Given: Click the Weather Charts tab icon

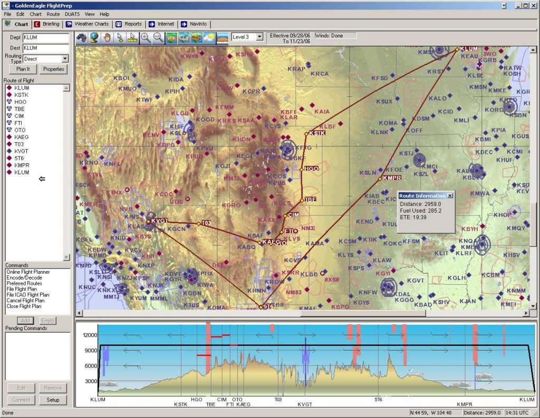Looking at the screenshot, I should pyautogui.click(x=69, y=24).
